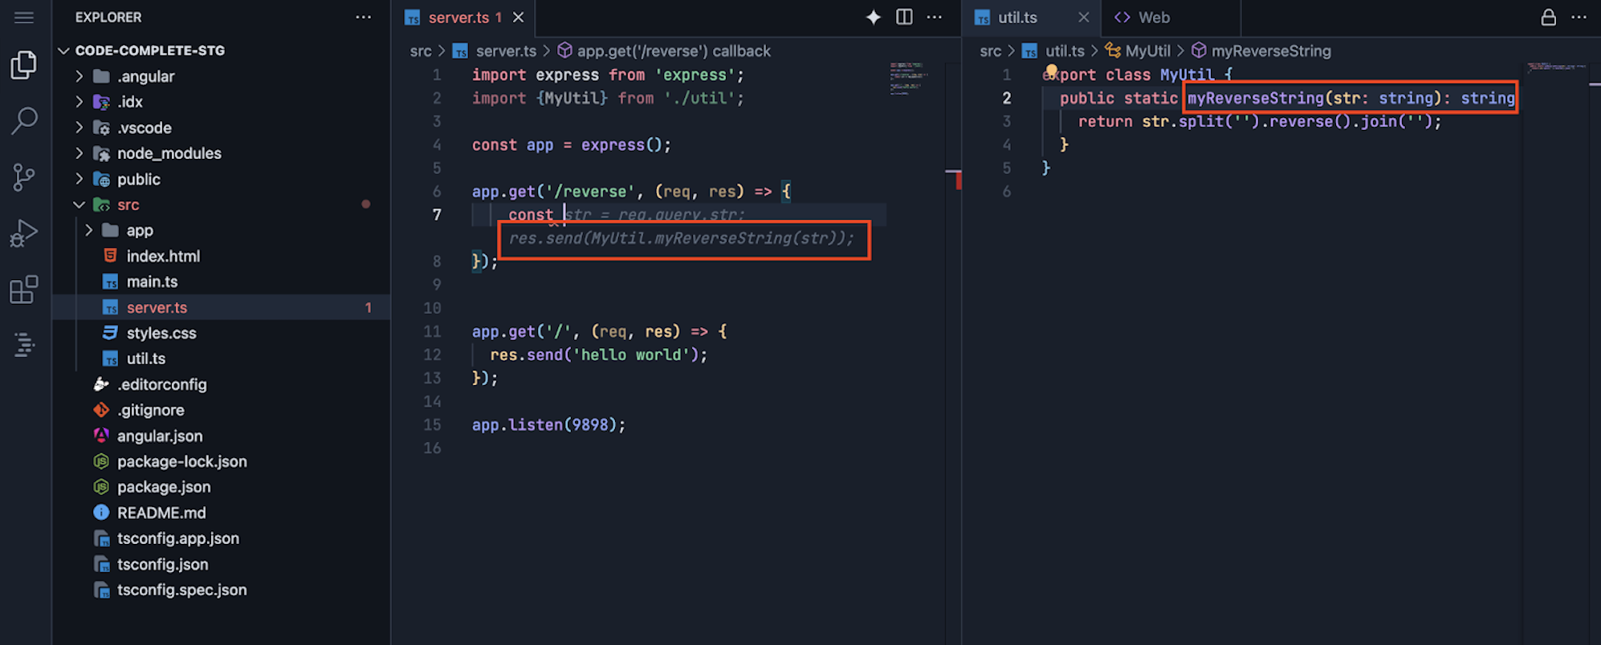Open the Explorer view in activity bar

24,65
